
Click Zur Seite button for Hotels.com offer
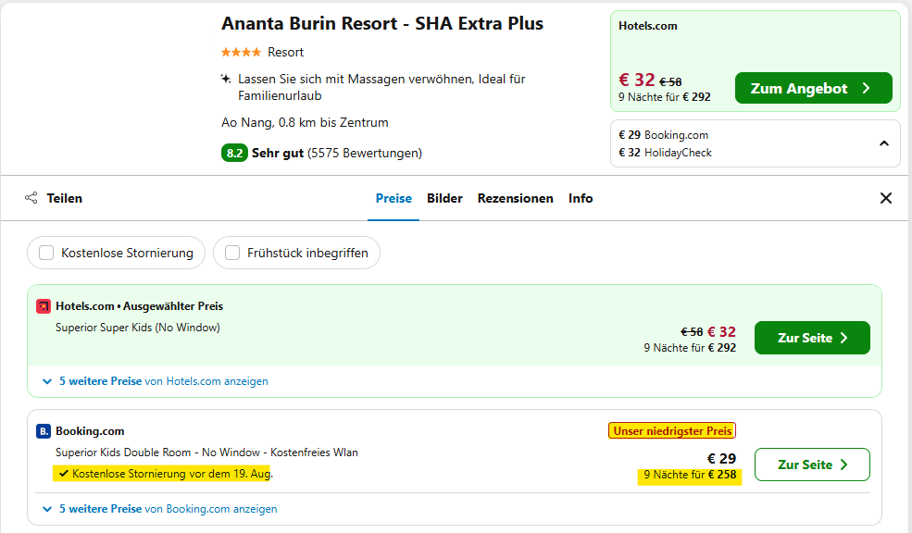pos(812,338)
